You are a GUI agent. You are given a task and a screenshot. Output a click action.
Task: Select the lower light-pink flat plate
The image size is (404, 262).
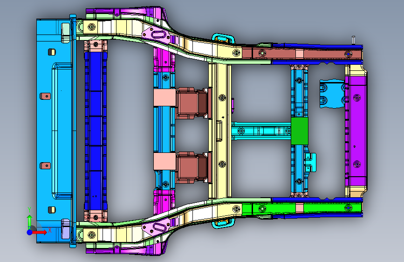tap(164, 161)
